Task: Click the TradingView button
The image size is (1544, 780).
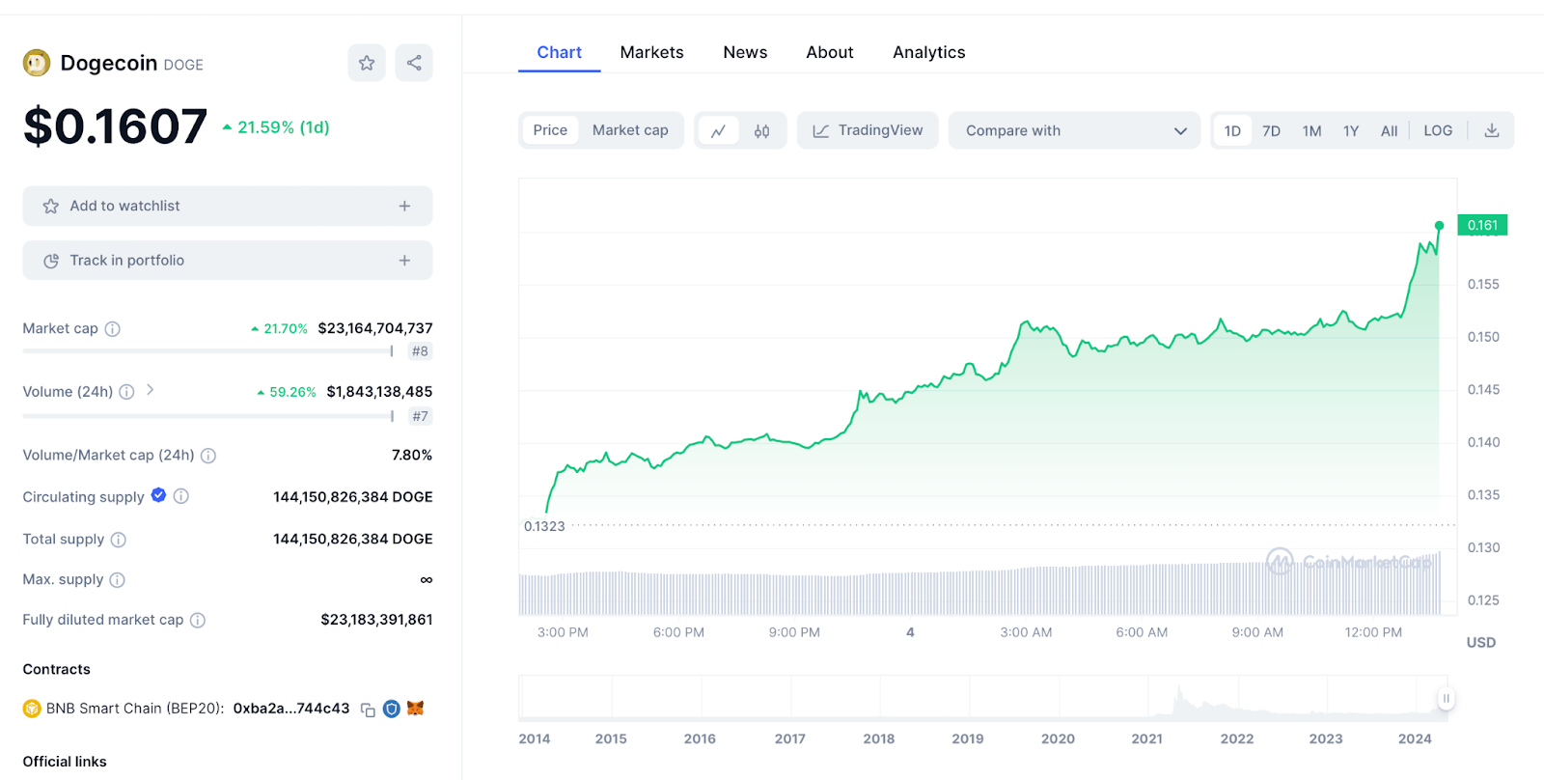Action: 868,130
